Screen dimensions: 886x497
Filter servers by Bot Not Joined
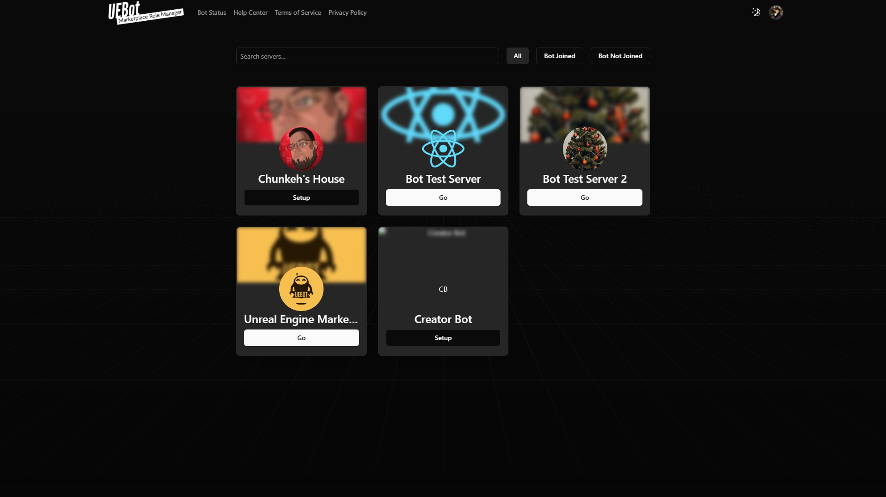pyautogui.click(x=620, y=56)
